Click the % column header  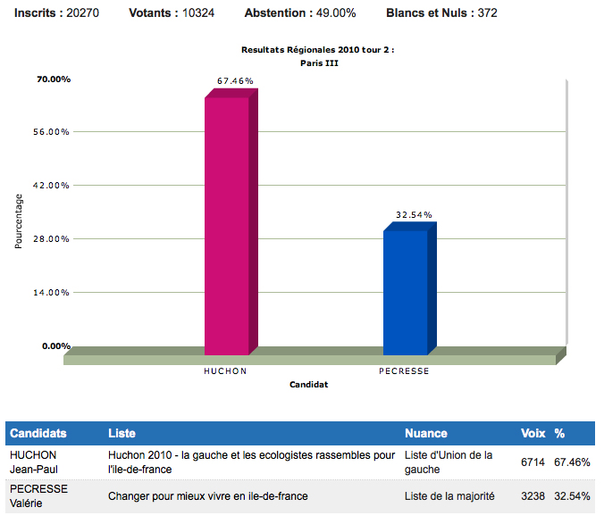tap(559, 433)
